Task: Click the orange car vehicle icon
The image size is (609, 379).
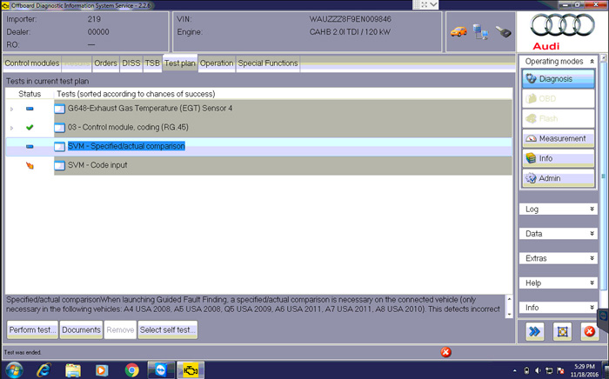Action: coord(458,31)
